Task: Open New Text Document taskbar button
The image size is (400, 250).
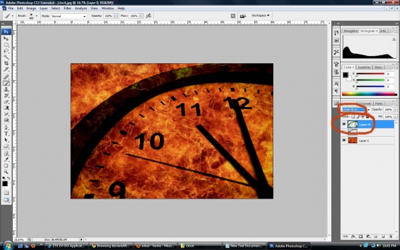Action: pyautogui.click(x=245, y=246)
